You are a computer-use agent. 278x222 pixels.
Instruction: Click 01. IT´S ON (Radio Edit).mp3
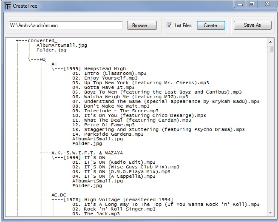click(x=114, y=162)
